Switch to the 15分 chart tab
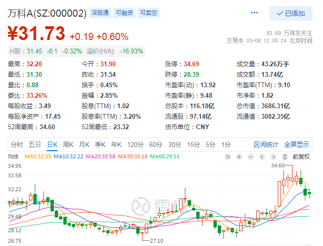This screenshot has width=323, height=246. [x=193, y=144]
